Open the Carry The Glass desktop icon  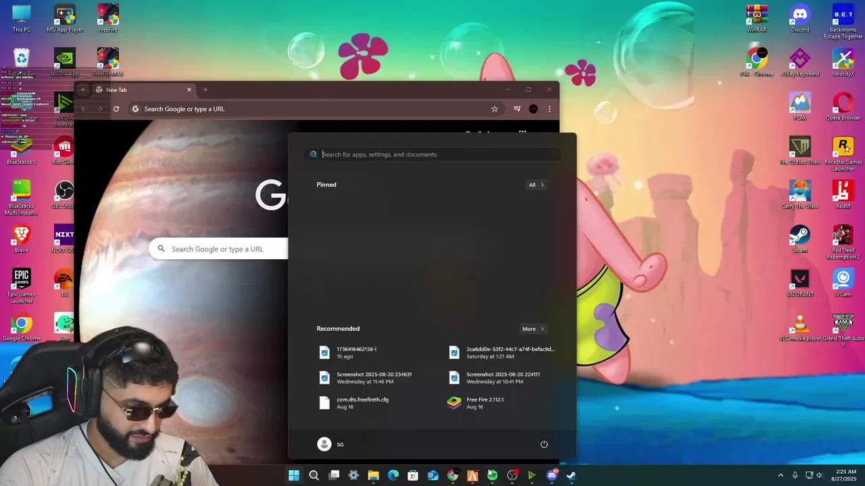800,194
